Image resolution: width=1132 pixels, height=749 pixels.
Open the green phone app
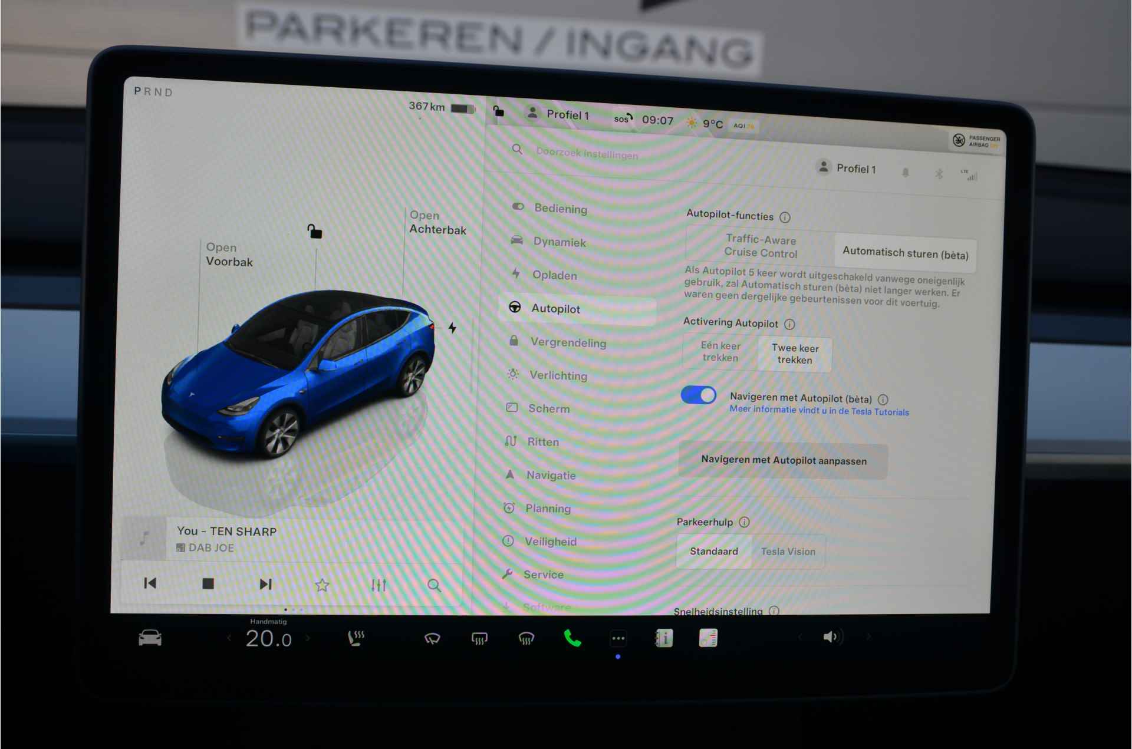pos(572,638)
